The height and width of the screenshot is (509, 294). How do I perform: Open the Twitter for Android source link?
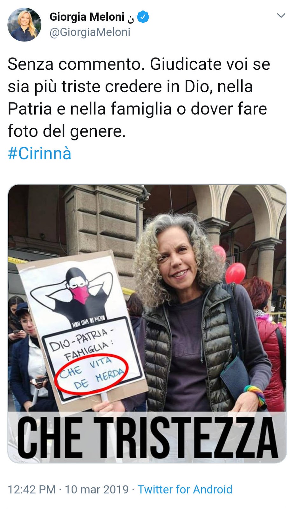pos(185,489)
